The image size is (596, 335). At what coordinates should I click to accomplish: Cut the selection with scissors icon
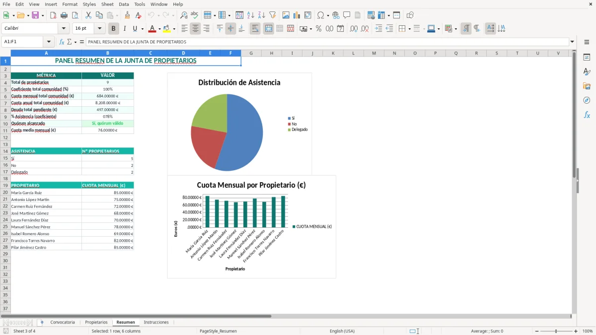pyautogui.click(x=88, y=15)
